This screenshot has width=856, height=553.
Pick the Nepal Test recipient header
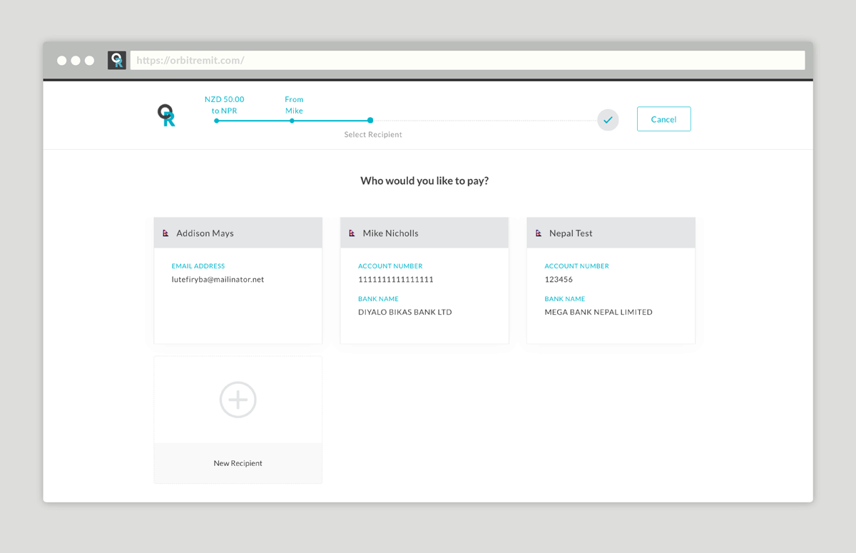click(571, 233)
